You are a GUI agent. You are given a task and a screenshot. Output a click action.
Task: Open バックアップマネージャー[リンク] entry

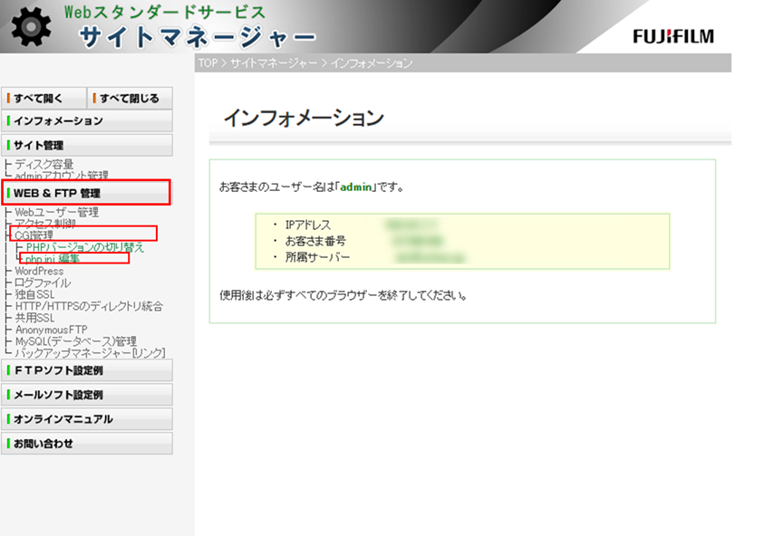tap(90, 352)
